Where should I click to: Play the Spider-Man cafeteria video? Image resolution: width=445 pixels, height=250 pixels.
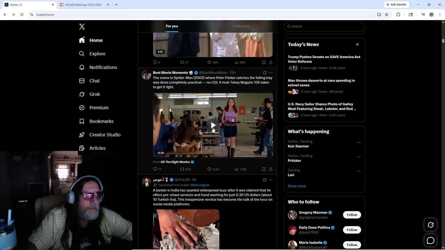[x=213, y=125]
